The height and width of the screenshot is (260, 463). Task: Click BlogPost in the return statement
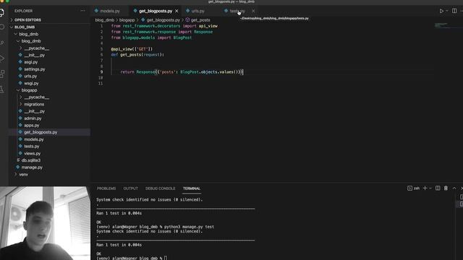point(190,72)
